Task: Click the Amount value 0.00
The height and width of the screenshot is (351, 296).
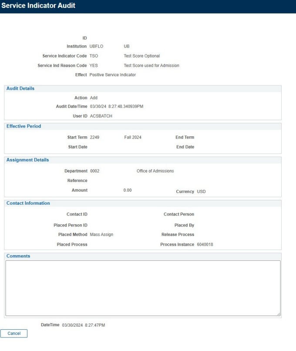Action: [128, 190]
